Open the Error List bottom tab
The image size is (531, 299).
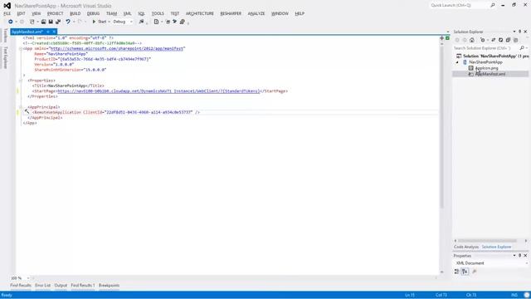(x=42, y=286)
